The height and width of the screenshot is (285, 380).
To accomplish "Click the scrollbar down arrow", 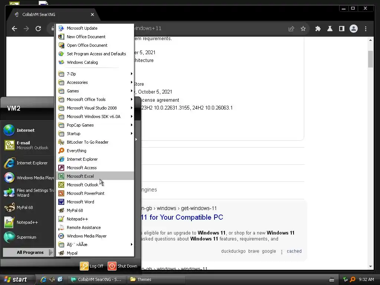I will 371,266.
